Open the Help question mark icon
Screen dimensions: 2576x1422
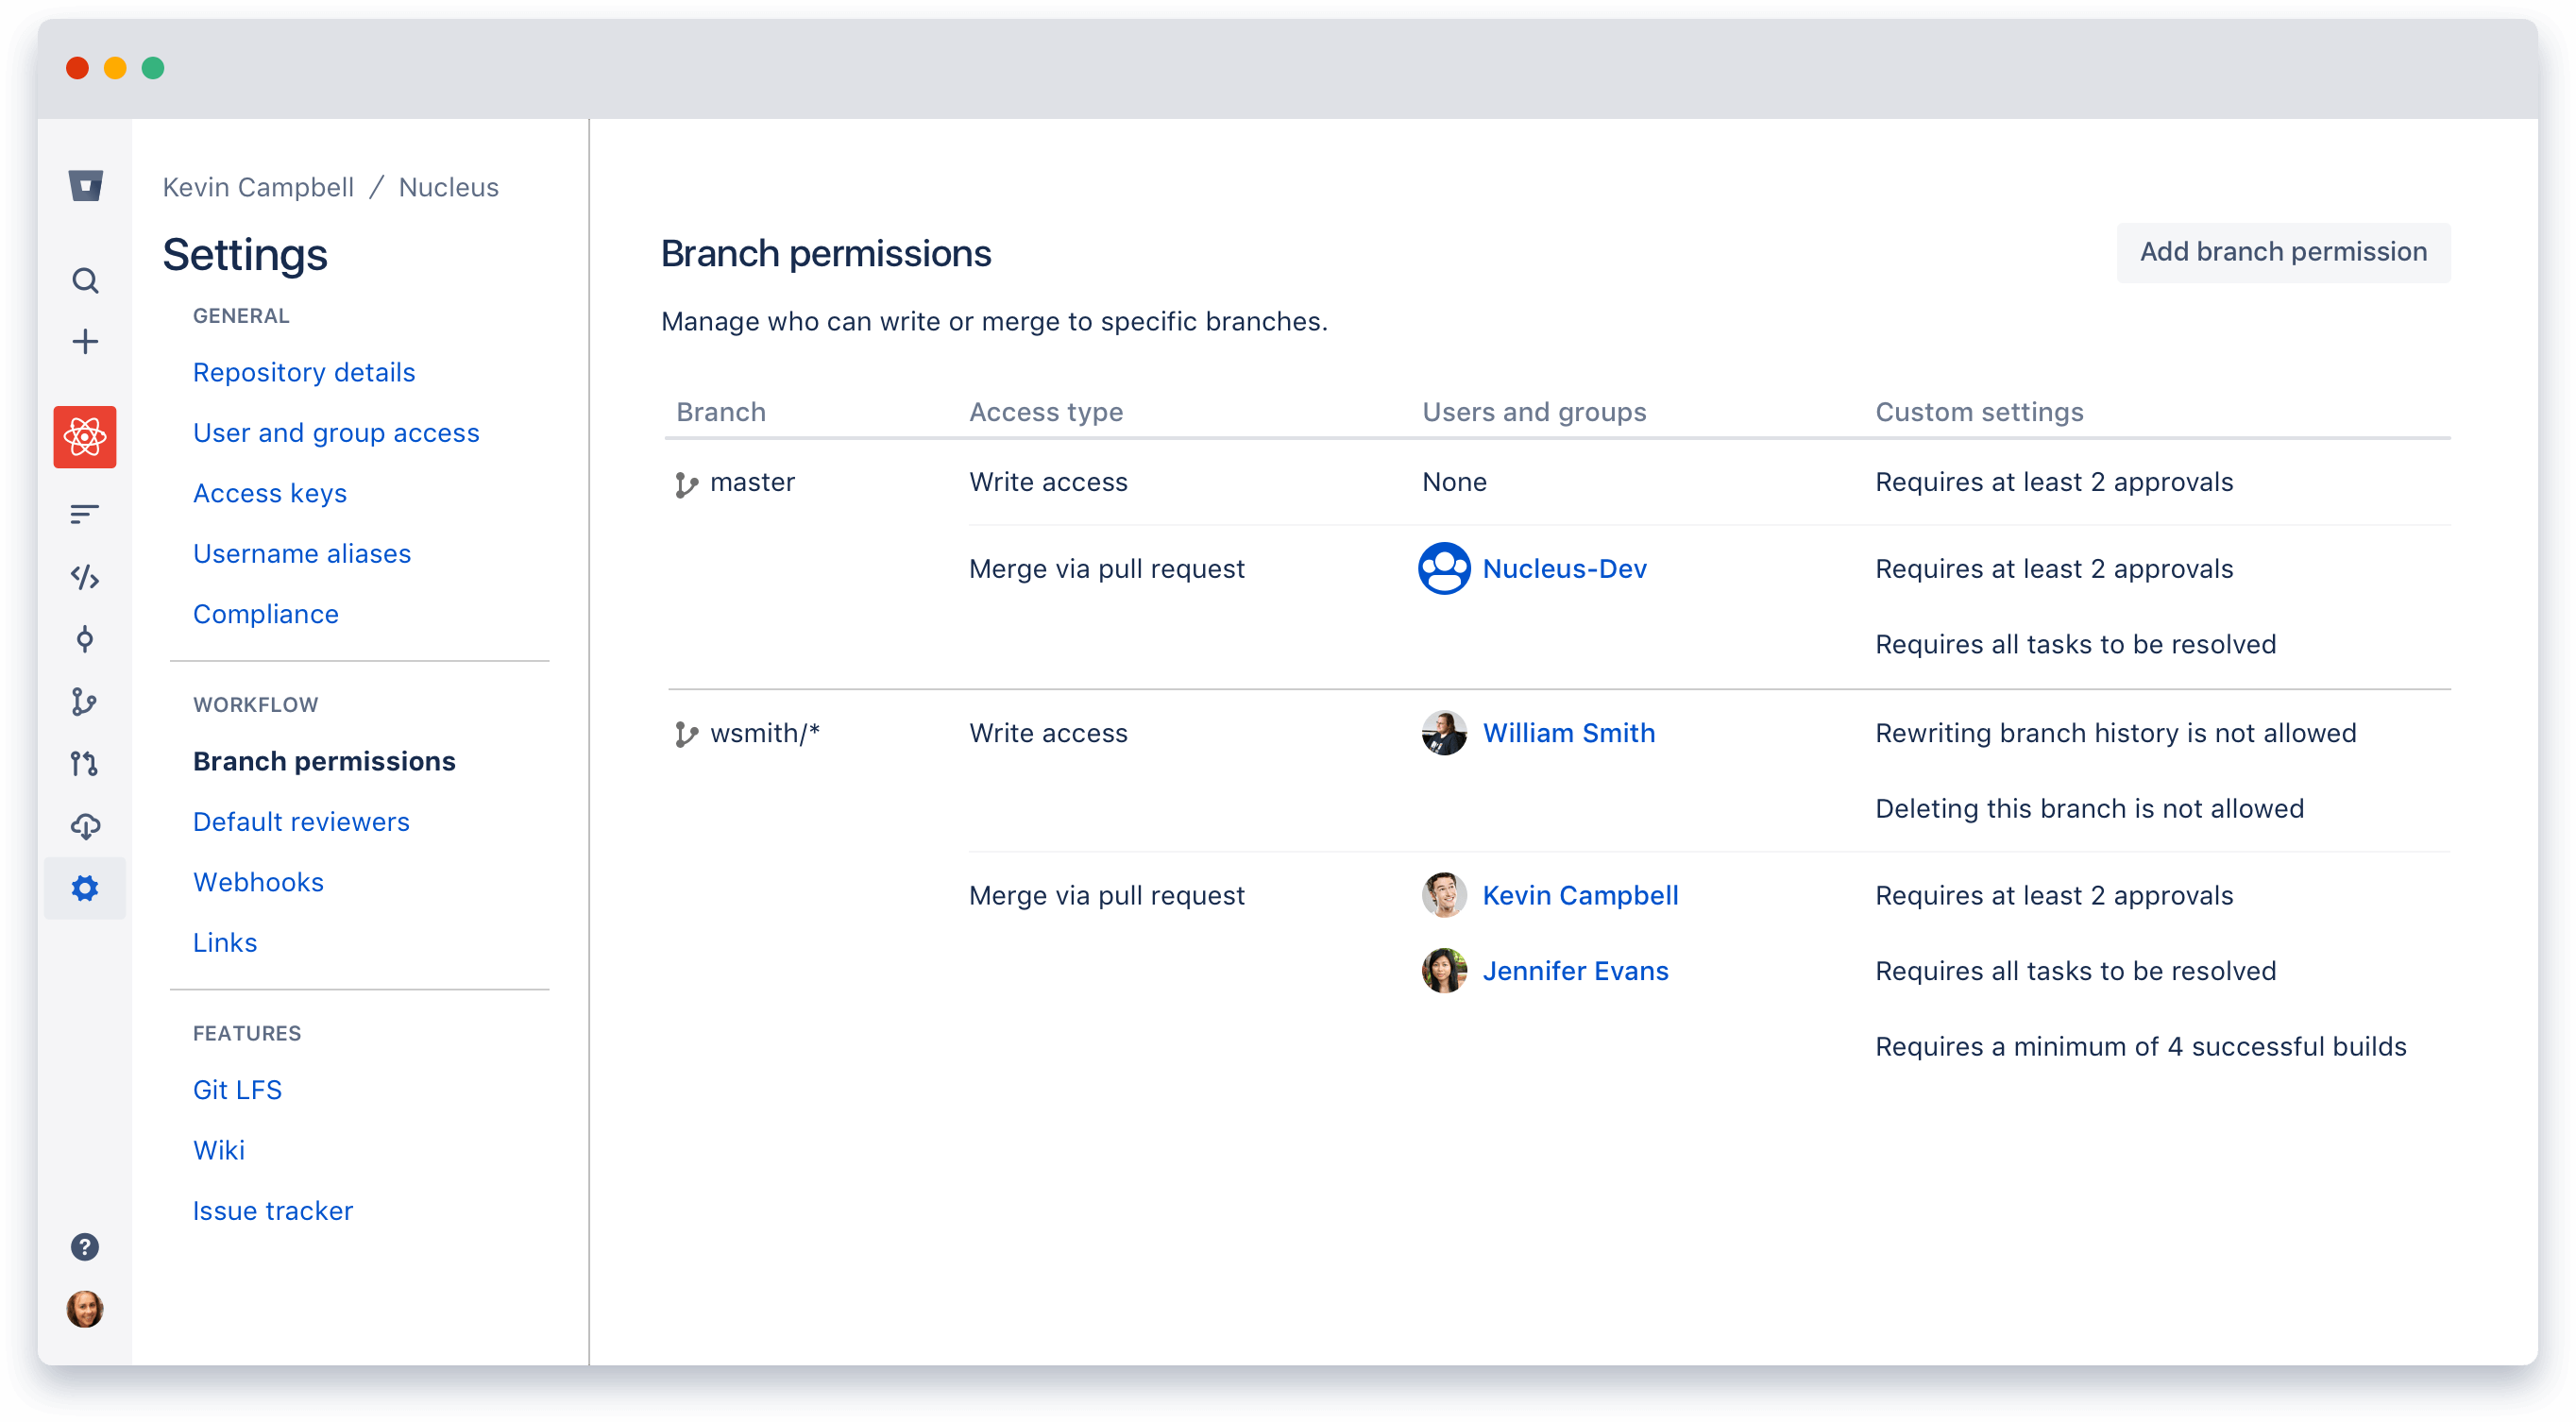pyautogui.click(x=85, y=1246)
